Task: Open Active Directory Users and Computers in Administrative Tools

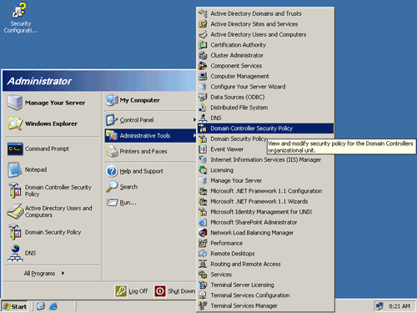Action: pos(265,34)
